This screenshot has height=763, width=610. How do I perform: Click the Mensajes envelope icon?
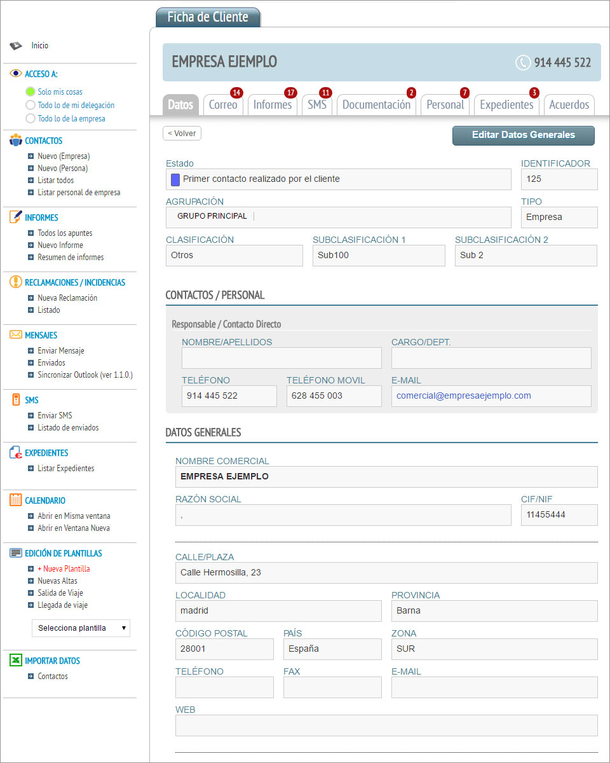click(16, 335)
